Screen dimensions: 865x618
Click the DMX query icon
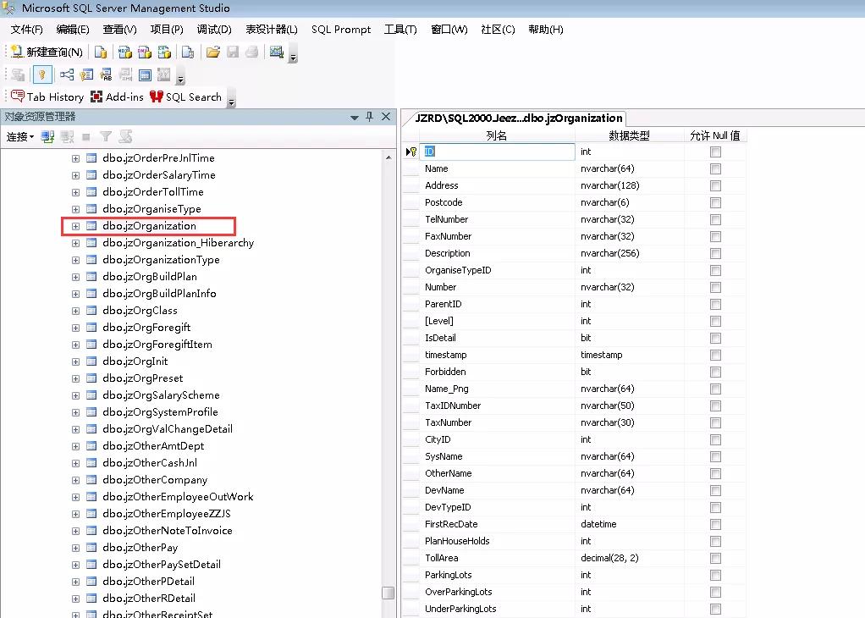click(x=145, y=52)
